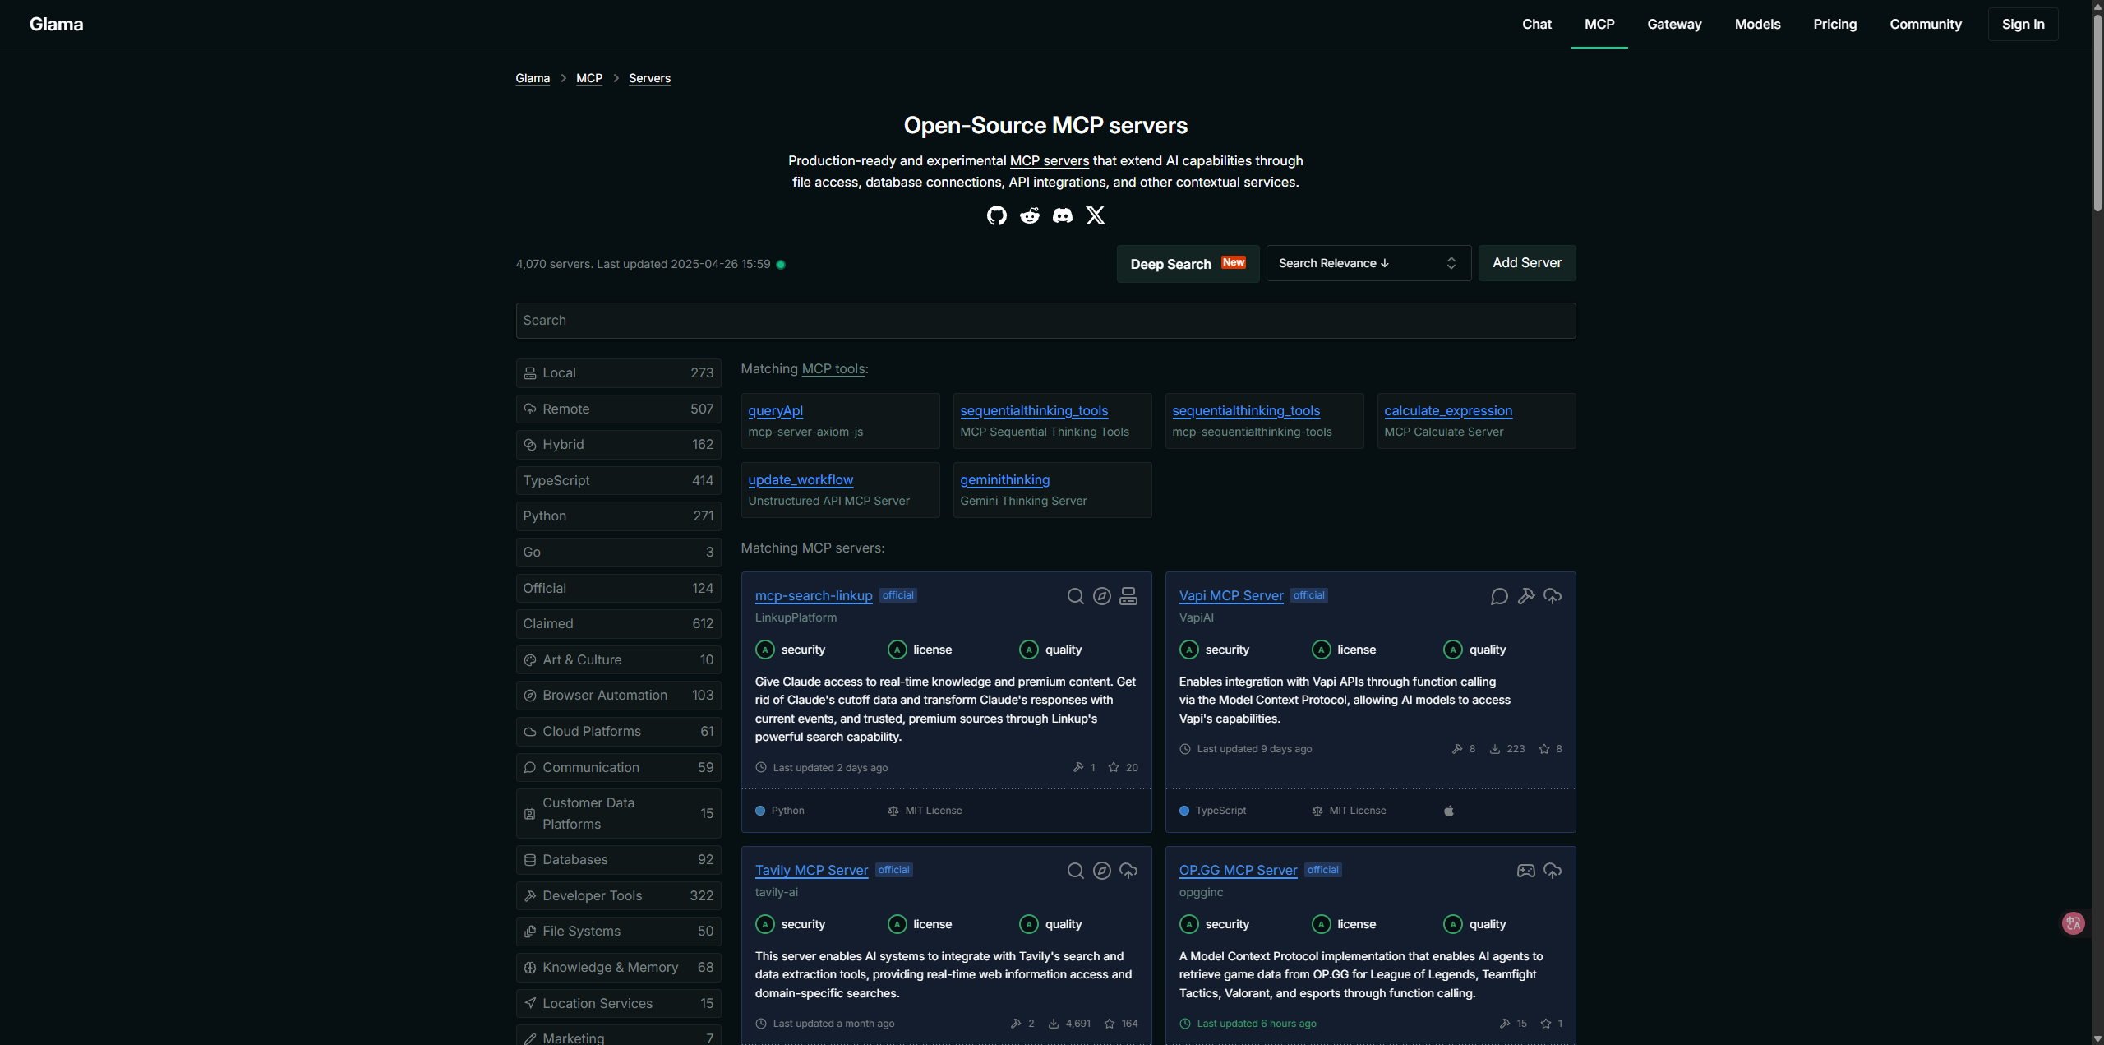Toggle the TypeScript filter
Image resolution: width=2104 pixels, height=1045 pixels.
coord(618,481)
